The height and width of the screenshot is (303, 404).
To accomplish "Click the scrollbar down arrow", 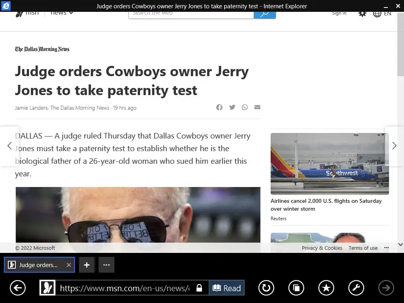I will tap(400, 244).
